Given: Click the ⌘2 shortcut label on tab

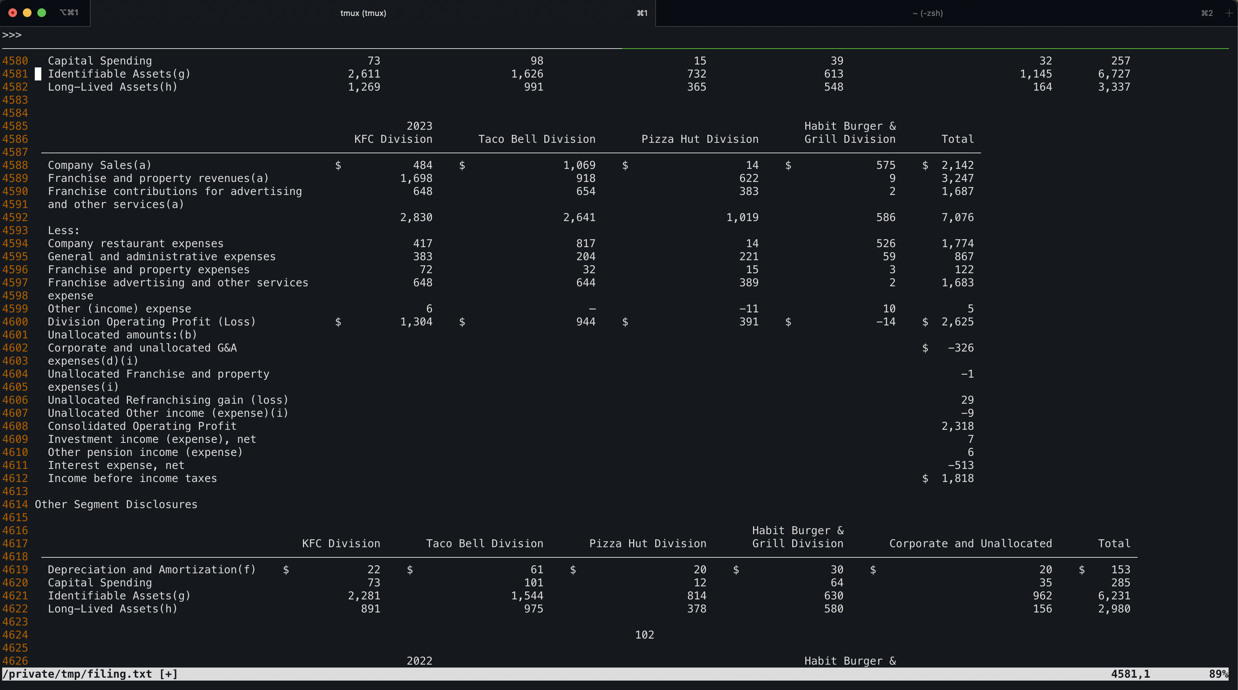Looking at the screenshot, I should click(1207, 13).
